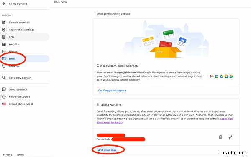The image size is (251, 157).
Task: Click the back arrow beside All my domains
Action: click(x=4, y=3)
